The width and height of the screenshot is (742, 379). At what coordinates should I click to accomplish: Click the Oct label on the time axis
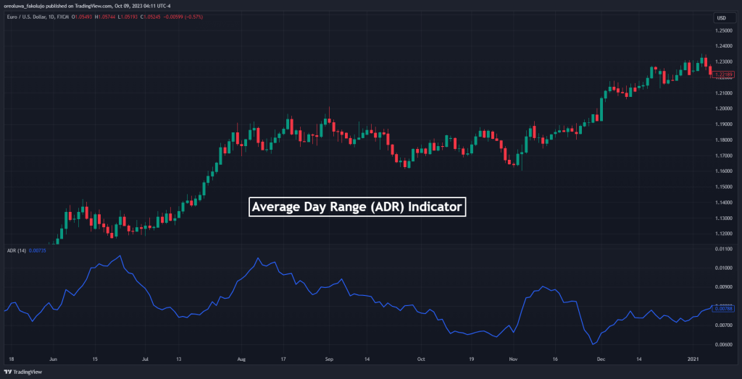click(x=420, y=358)
